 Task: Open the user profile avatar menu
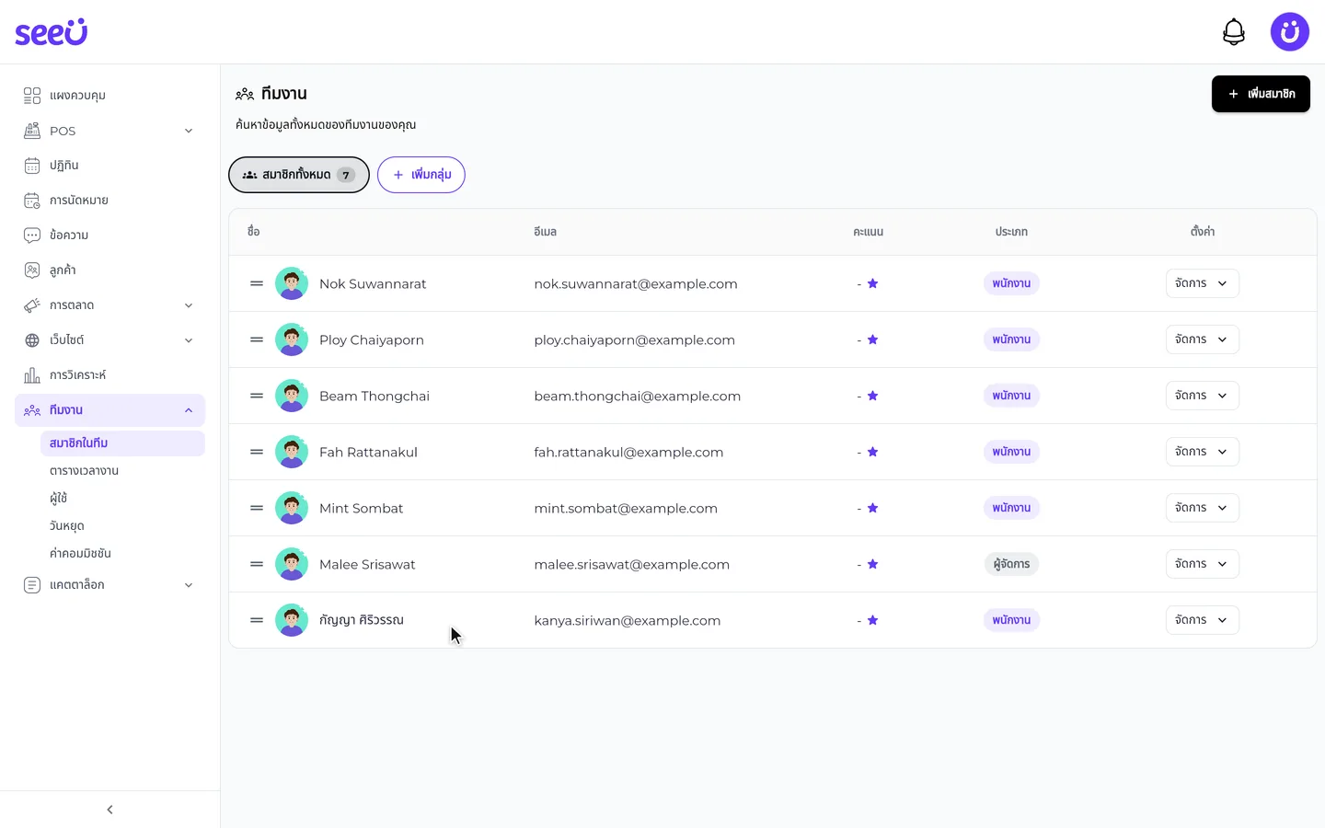1290,32
